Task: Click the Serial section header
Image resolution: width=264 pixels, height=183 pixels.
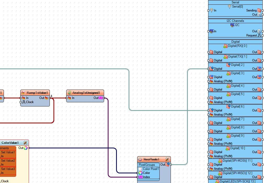Action: point(235,2)
